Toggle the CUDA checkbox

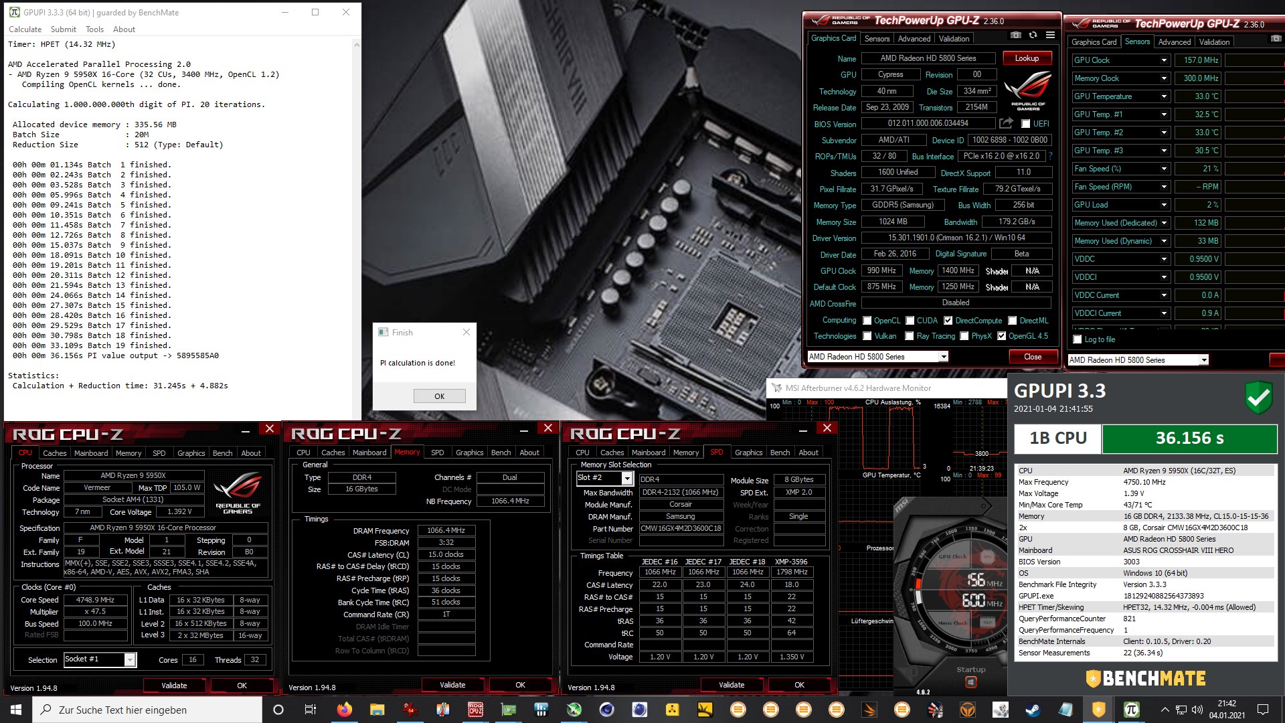click(910, 321)
